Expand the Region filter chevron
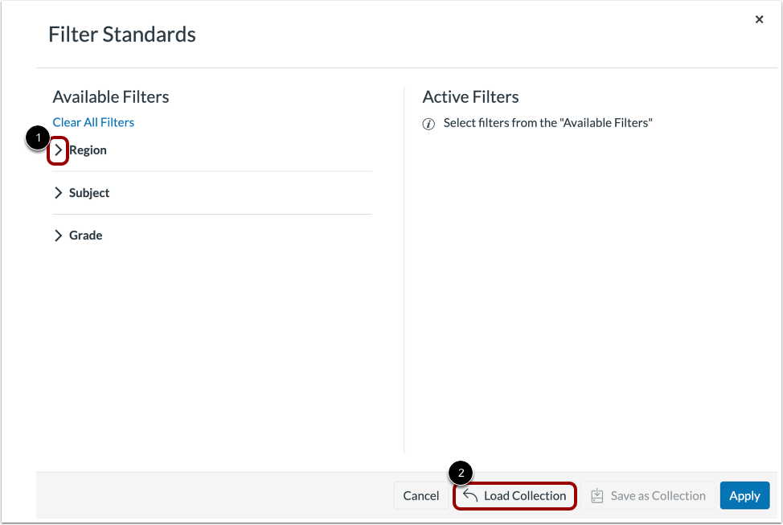 click(x=58, y=150)
